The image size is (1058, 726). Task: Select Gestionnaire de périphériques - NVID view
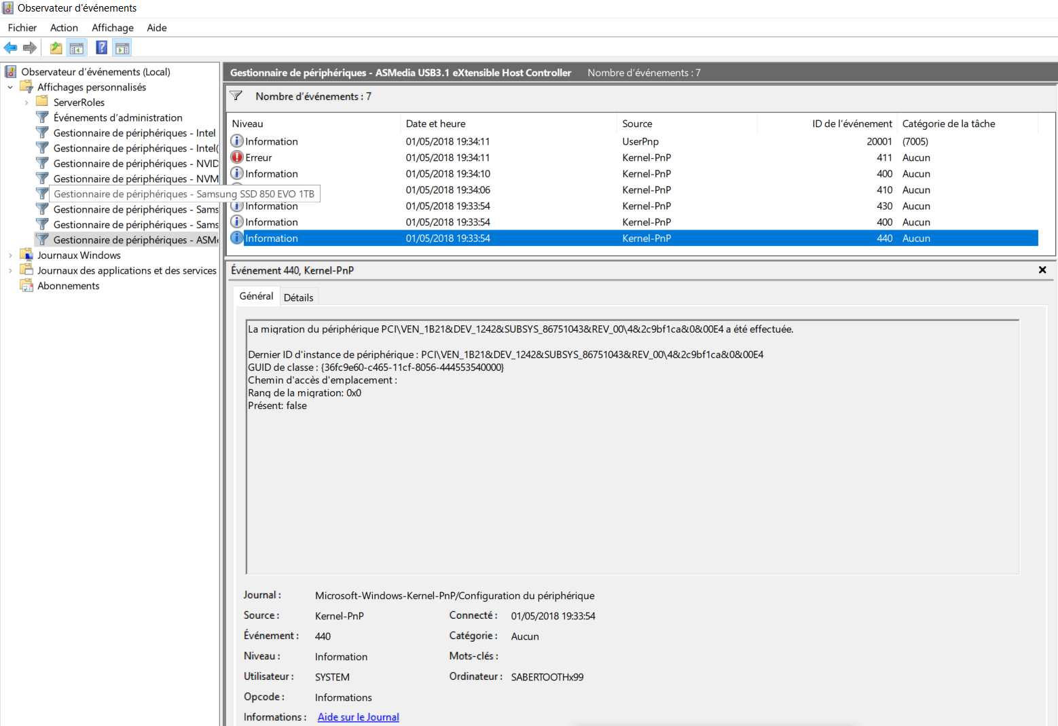pyautogui.click(x=136, y=164)
